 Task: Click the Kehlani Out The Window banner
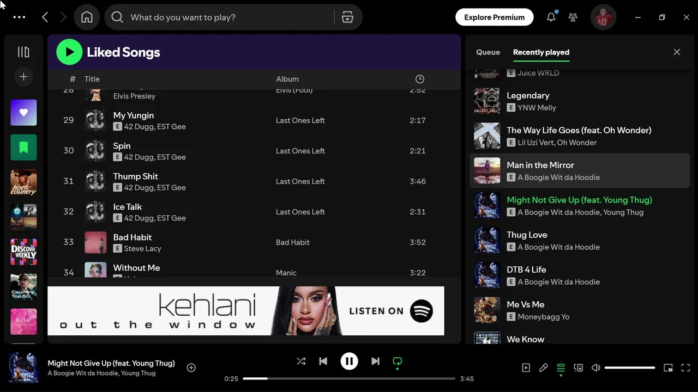(x=246, y=311)
